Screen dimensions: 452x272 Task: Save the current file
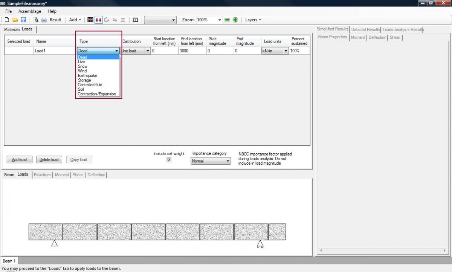(23, 20)
